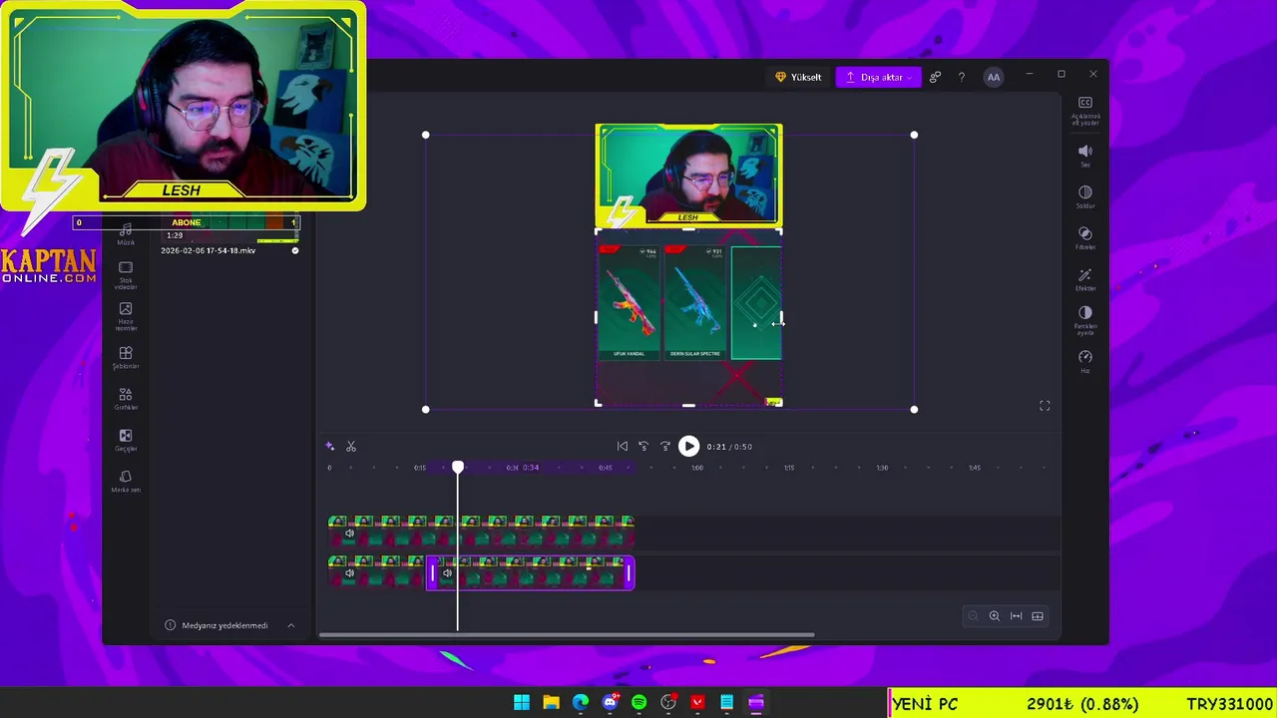
Task: Zoom out the timeline
Action: pos(973,616)
